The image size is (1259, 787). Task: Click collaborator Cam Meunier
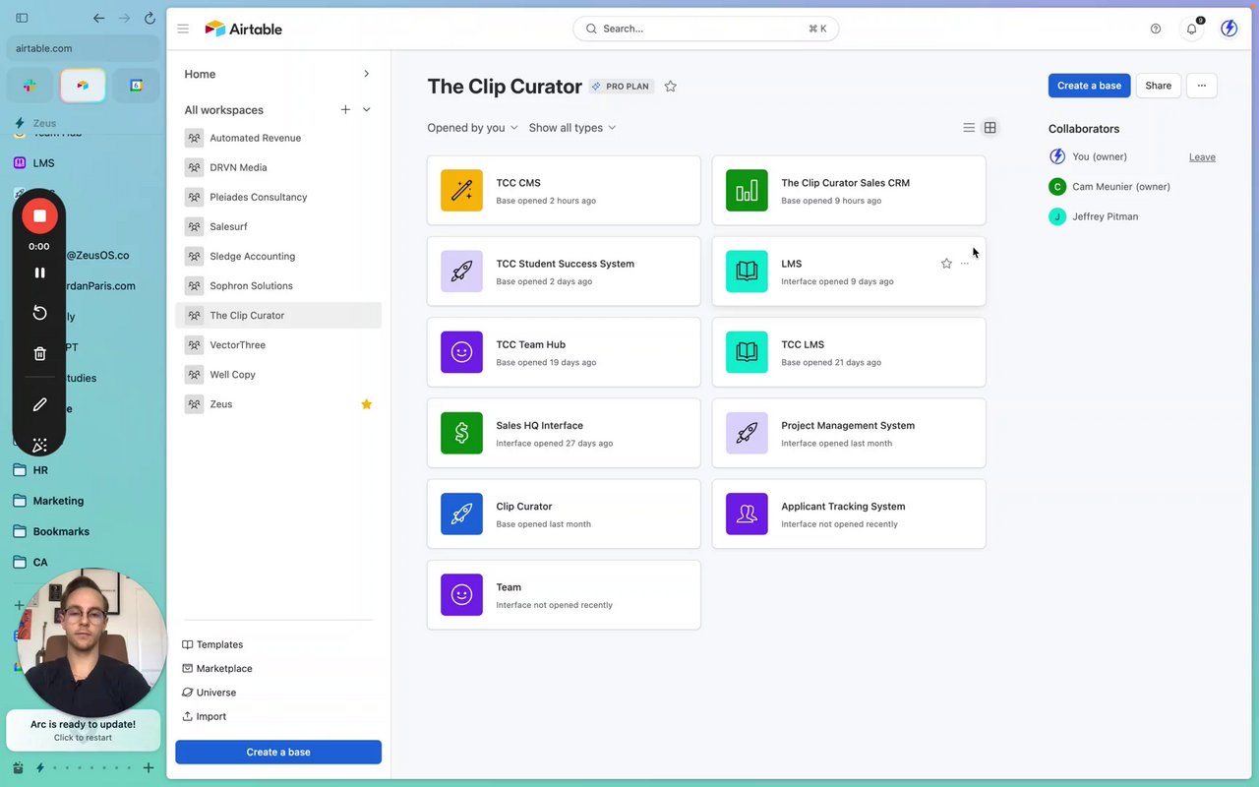[1109, 187]
